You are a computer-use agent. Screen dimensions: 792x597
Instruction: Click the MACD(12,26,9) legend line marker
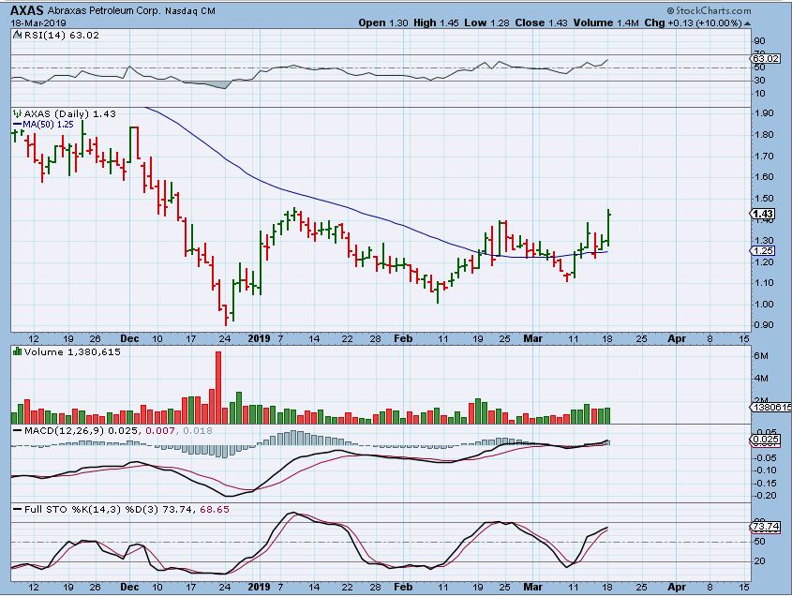point(16,430)
